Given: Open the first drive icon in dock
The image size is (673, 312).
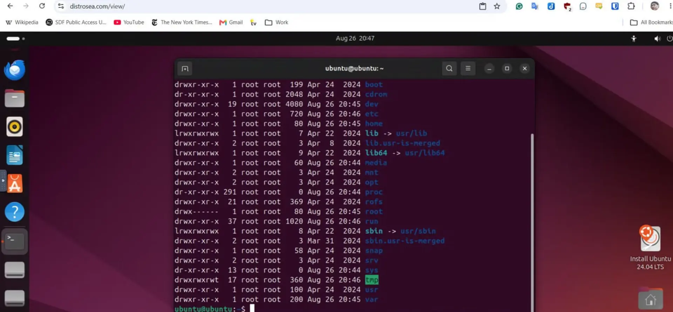Looking at the screenshot, I should click(15, 270).
